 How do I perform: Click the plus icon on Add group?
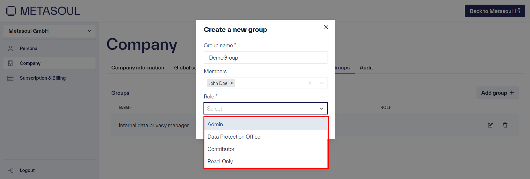(x=512, y=93)
